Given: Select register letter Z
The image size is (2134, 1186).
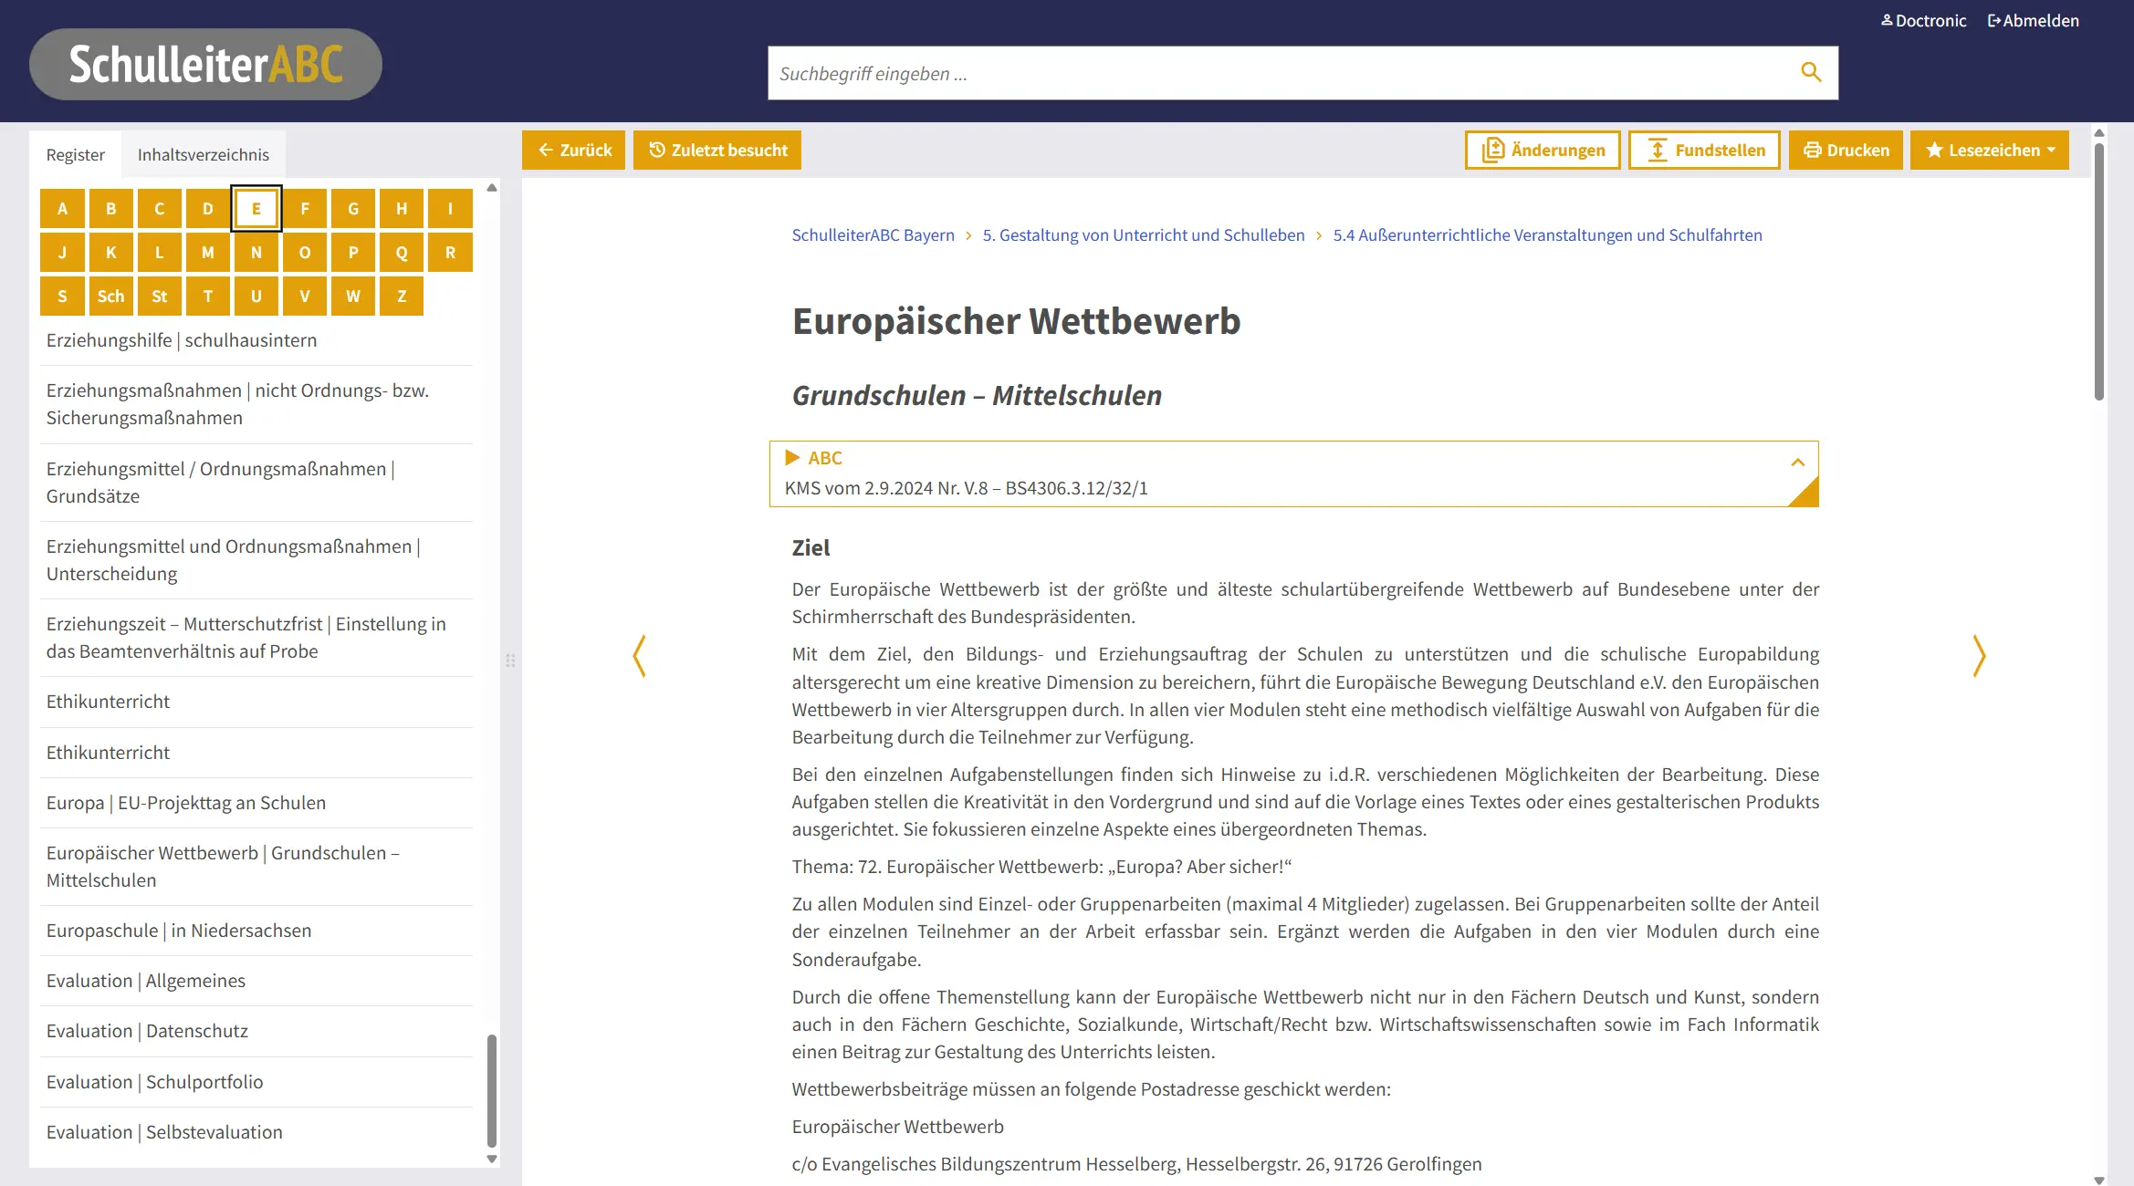Looking at the screenshot, I should 402,296.
